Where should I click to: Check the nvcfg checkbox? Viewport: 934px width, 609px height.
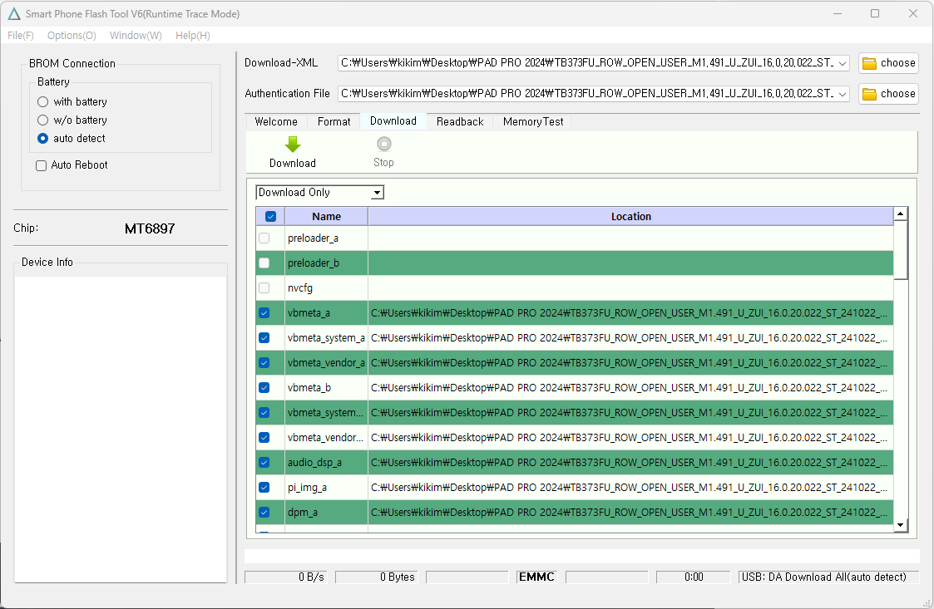tap(264, 288)
